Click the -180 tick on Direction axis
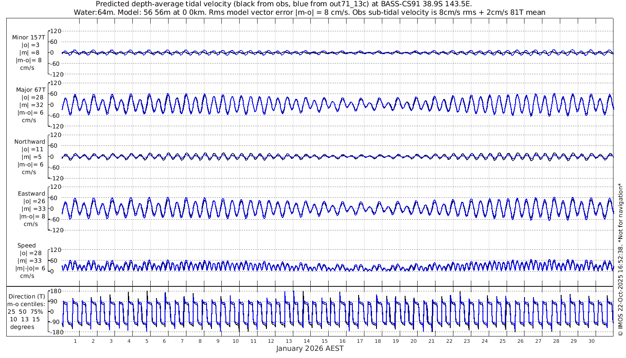 pos(54,332)
